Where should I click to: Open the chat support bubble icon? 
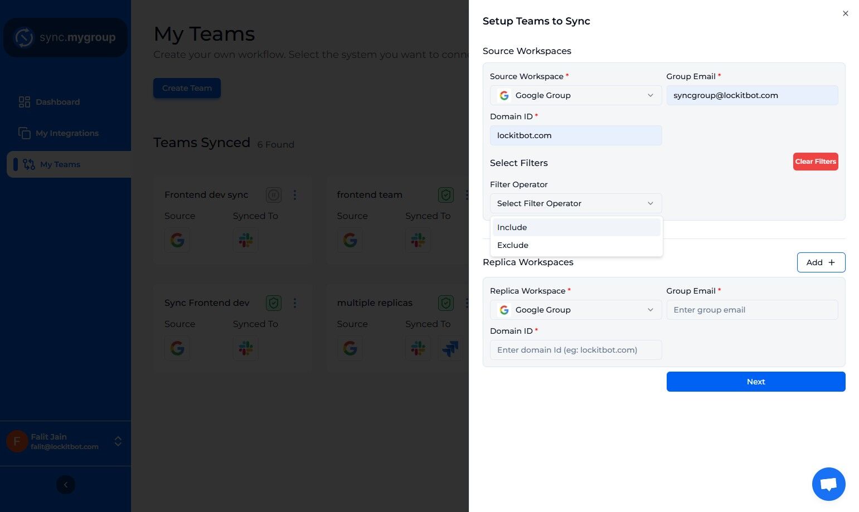(x=828, y=484)
